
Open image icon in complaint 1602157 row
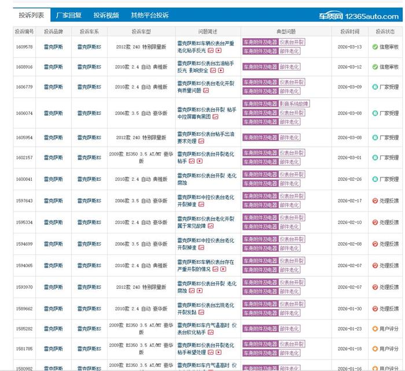click(x=192, y=161)
